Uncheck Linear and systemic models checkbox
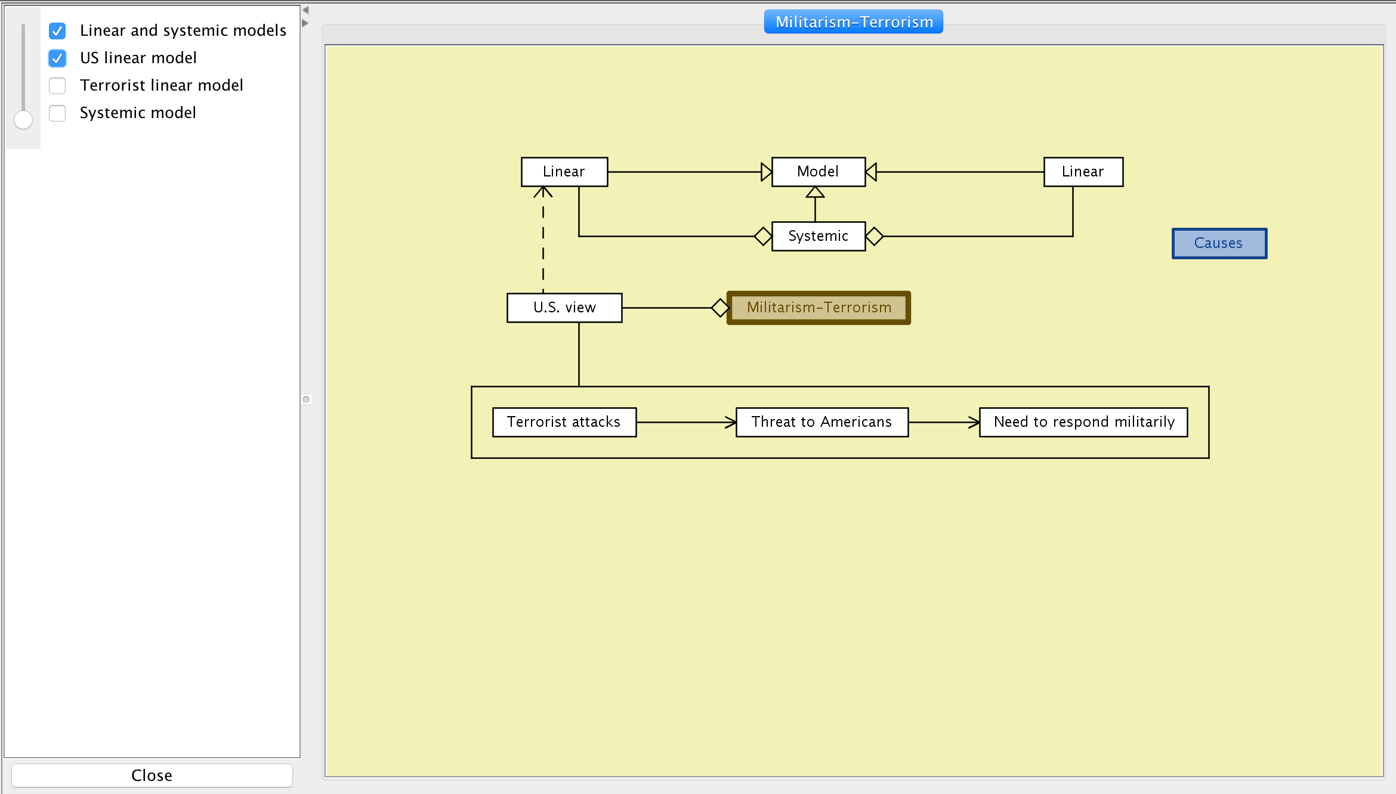 coord(57,30)
